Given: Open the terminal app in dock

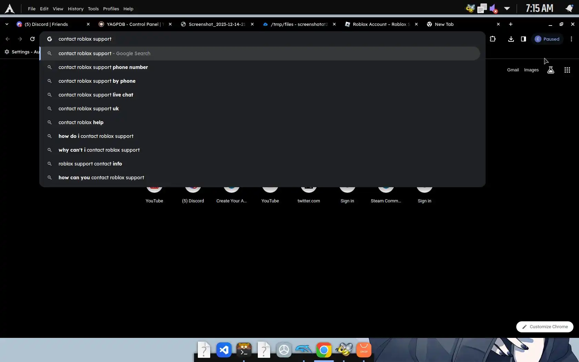Looking at the screenshot, I should coord(244,350).
